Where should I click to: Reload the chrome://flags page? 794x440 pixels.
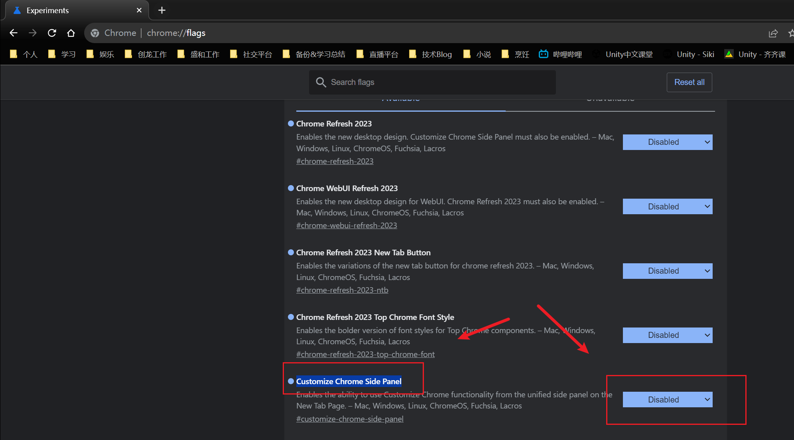tap(52, 33)
